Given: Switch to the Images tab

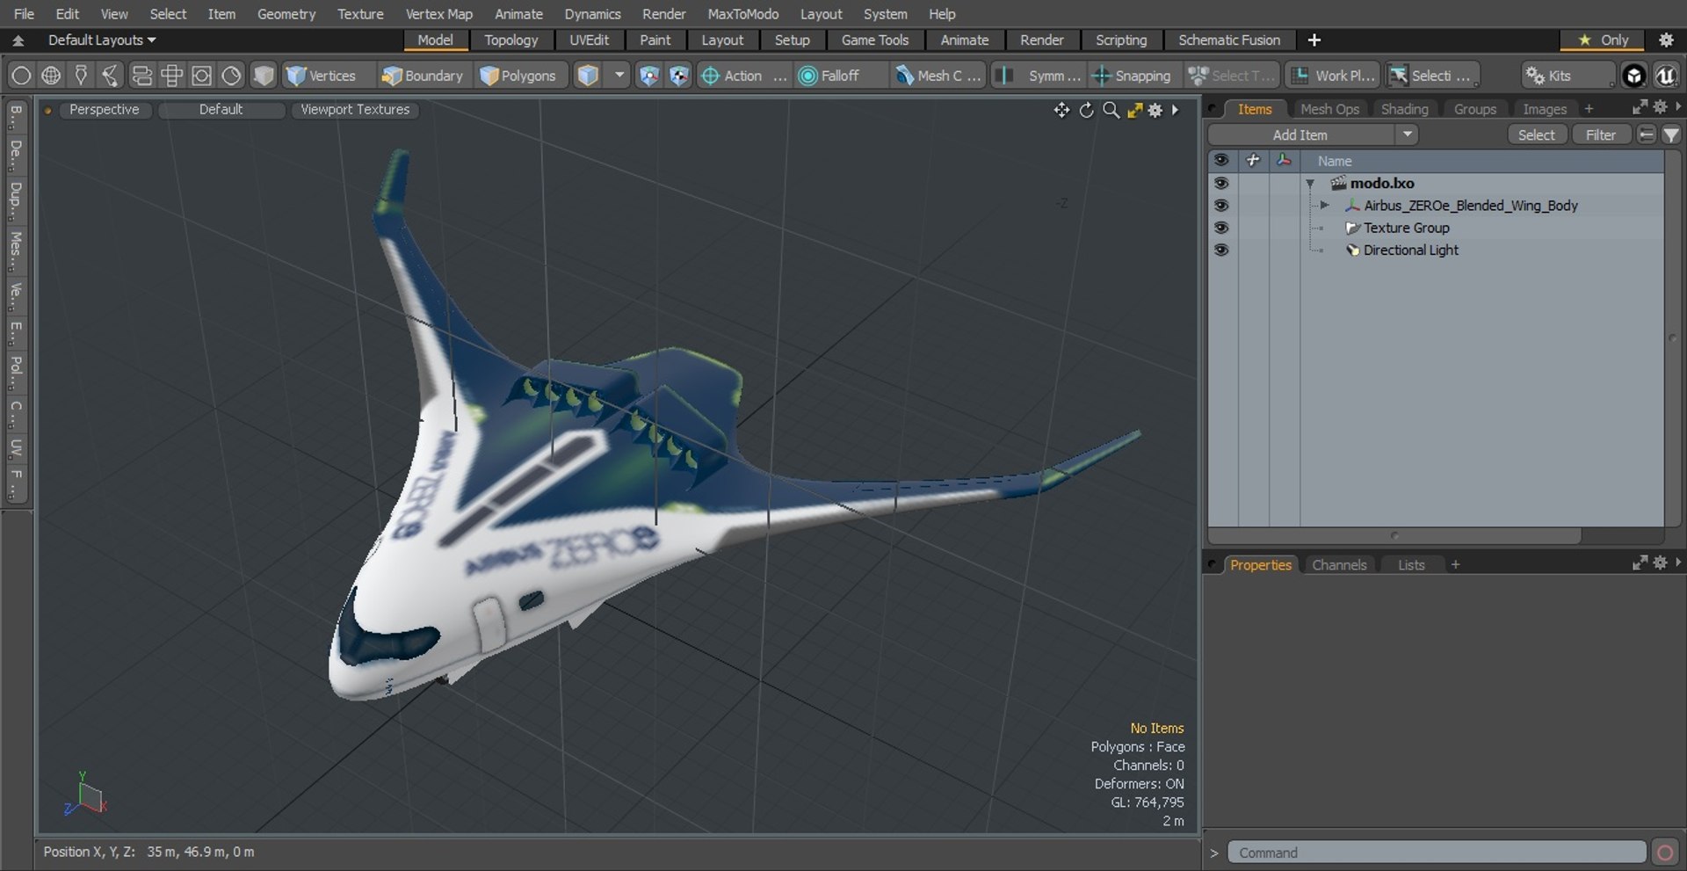Looking at the screenshot, I should 1544,109.
